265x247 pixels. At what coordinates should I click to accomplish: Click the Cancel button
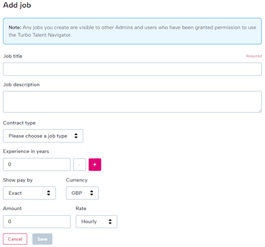[x=15, y=239]
